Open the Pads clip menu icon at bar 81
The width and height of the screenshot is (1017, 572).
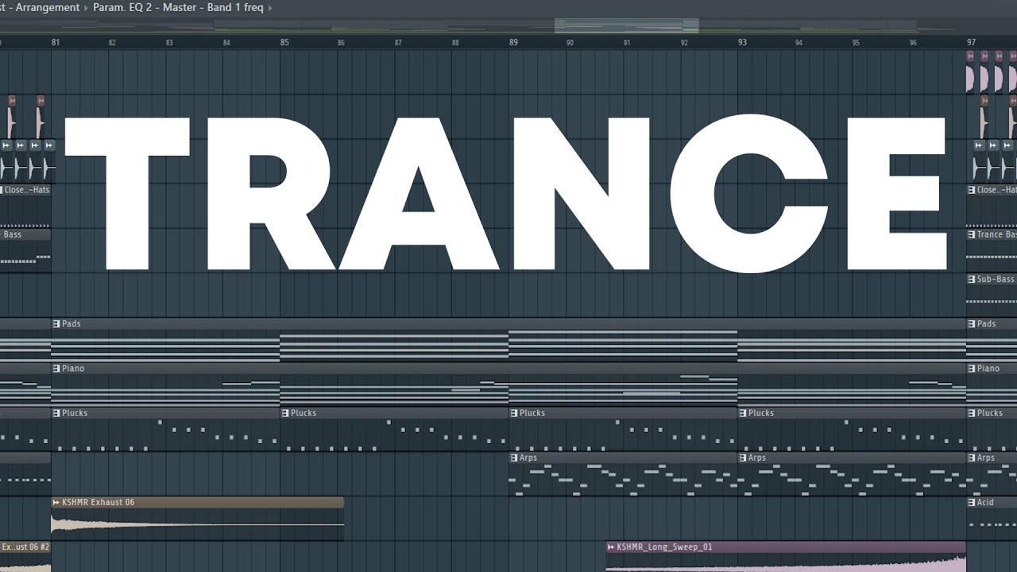click(56, 323)
